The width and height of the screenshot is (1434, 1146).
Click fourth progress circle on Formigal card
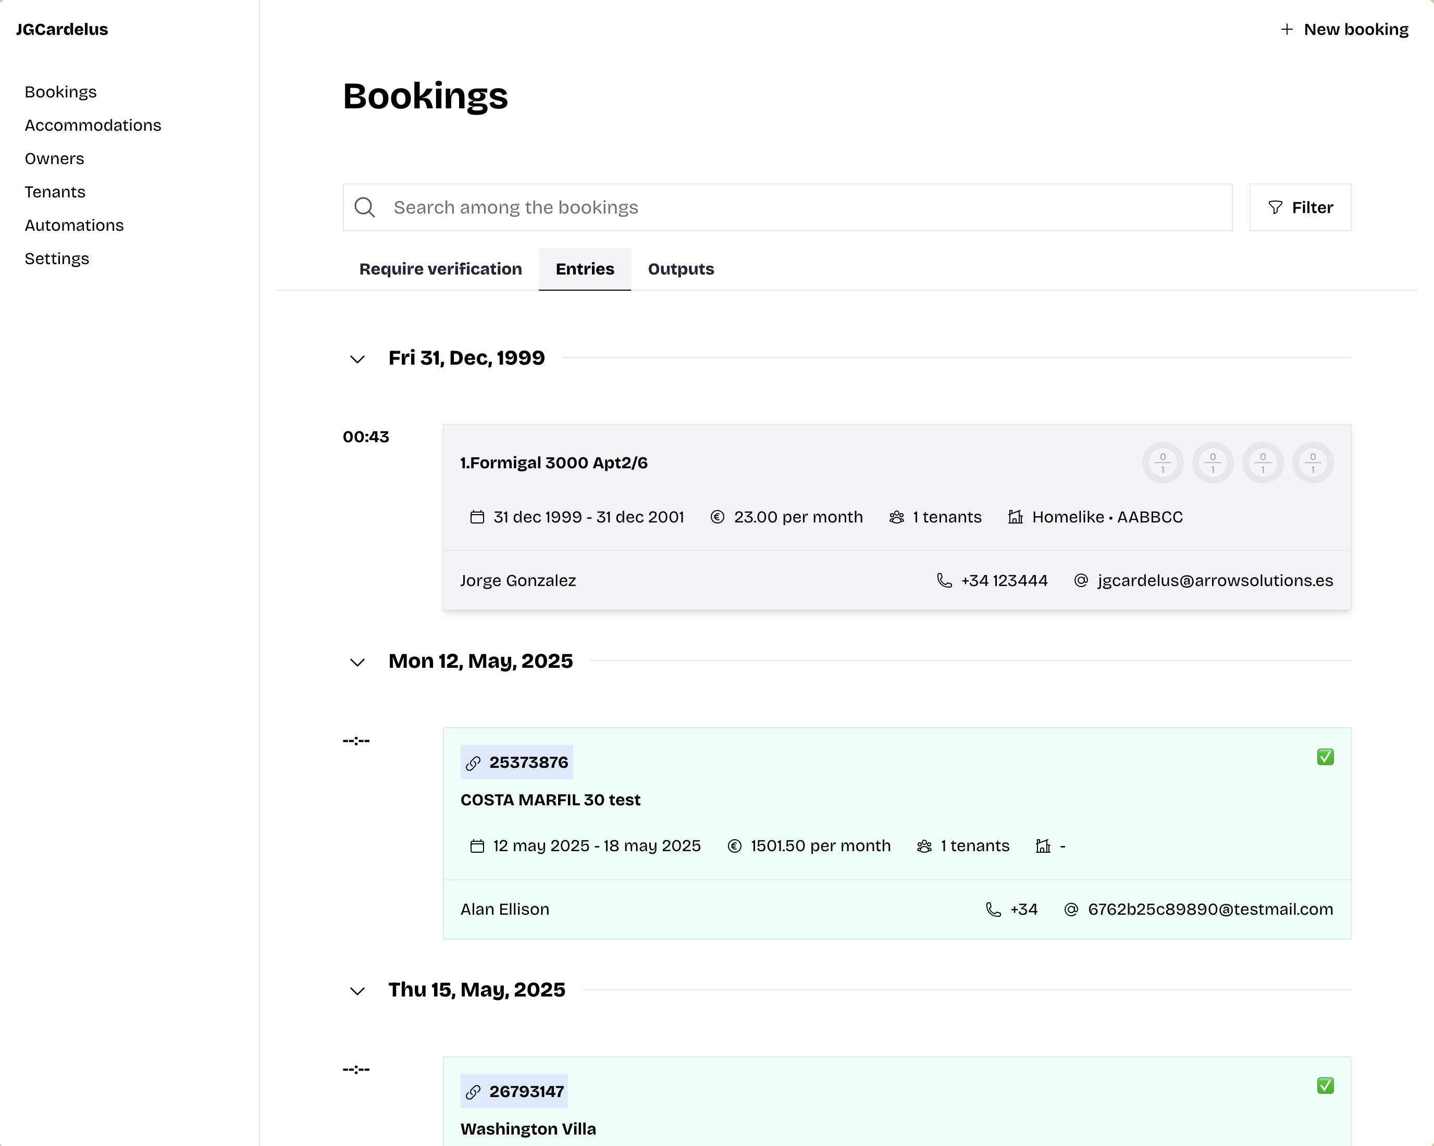pos(1312,463)
